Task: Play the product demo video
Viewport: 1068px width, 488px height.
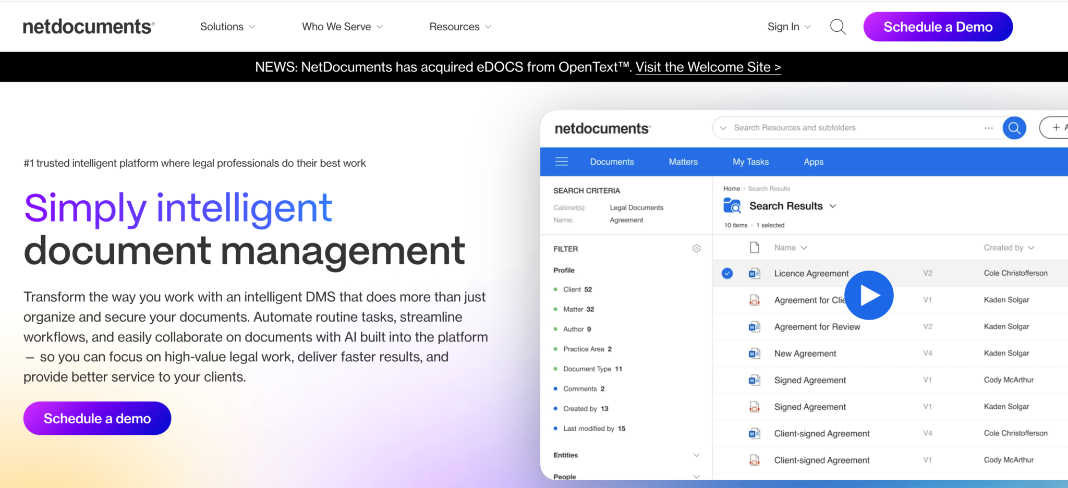Action: point(869,295)
